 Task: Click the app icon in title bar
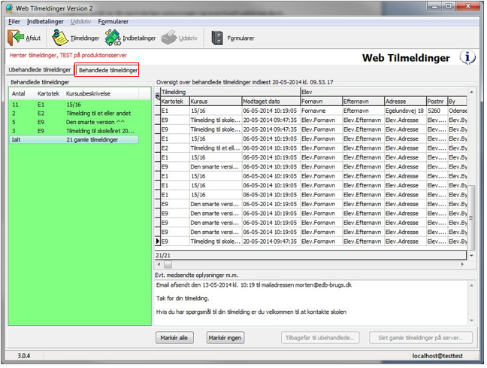click(9, 8)
